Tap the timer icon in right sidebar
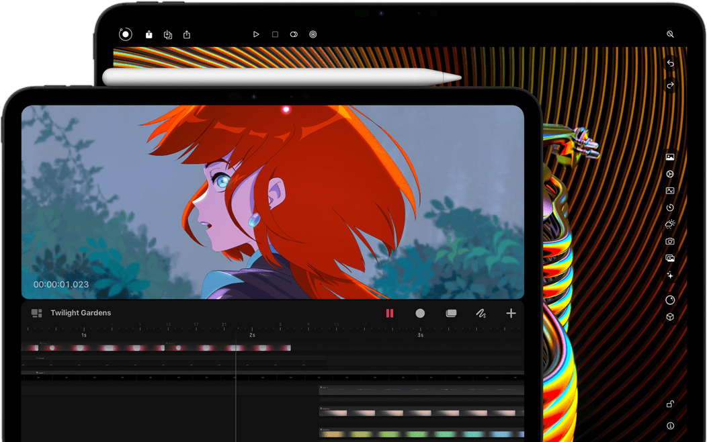 pos(670,208)
